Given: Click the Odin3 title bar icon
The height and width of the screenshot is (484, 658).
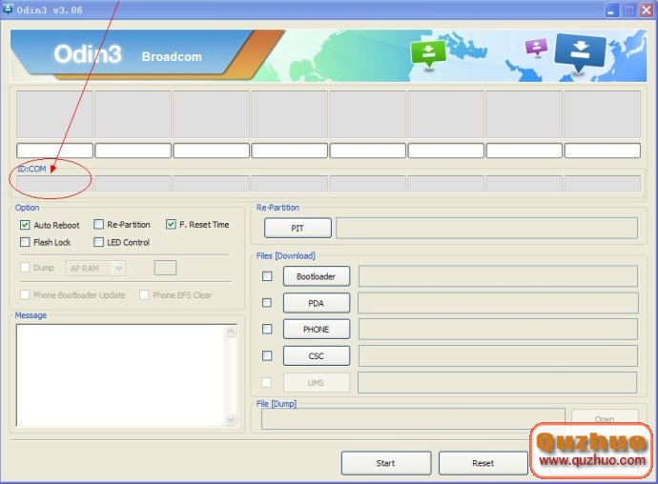Looking at the screenshot, I should (8, 9).
